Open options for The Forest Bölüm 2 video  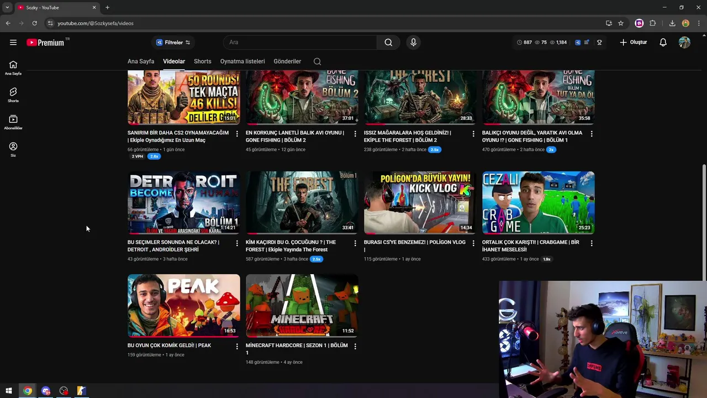[x=473, y=134]
